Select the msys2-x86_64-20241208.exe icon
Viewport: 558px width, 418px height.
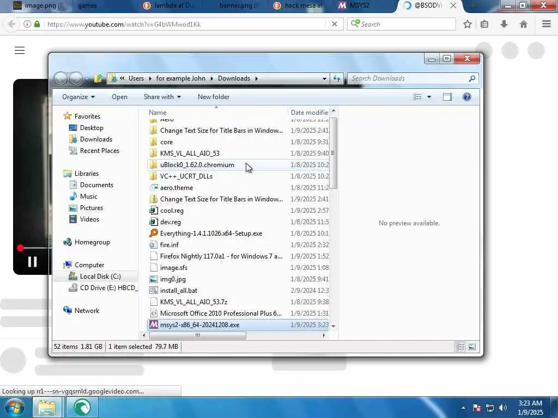point(153,325)
